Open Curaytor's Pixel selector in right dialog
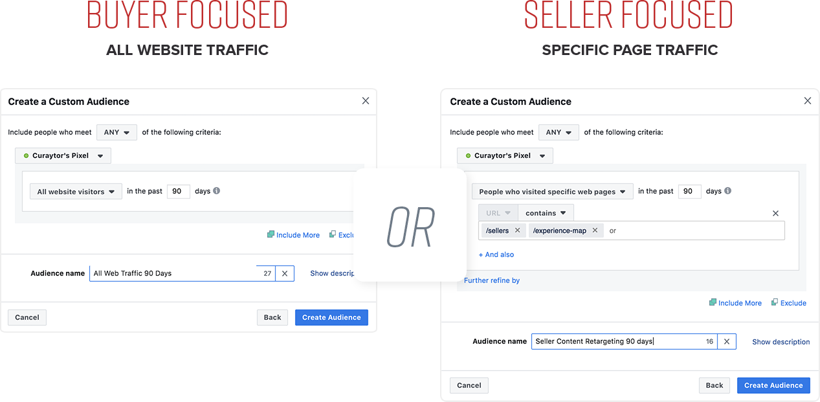820x402 pixels. 505,155
